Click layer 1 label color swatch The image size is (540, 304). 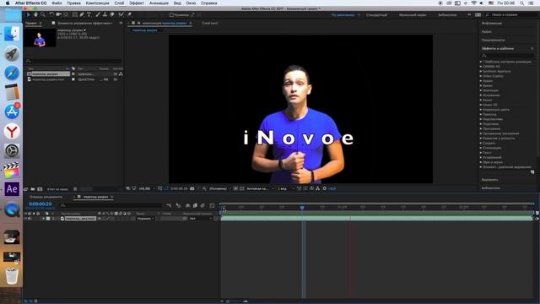coord(48,219)
